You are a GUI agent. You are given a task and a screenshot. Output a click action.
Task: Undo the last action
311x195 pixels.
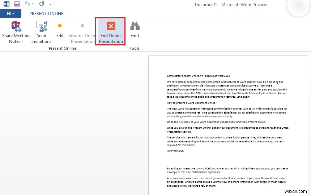pyautogui.click(x=27, y=4)
